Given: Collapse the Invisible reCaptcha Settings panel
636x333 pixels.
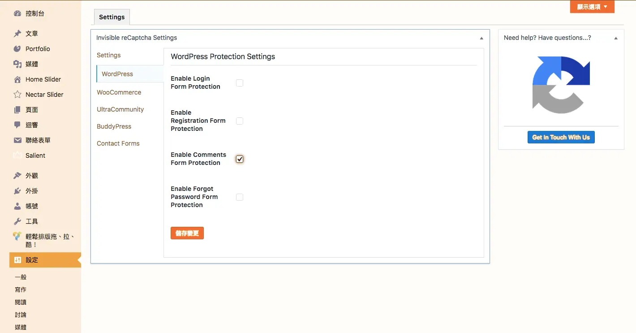Looking at the screenshot, I should coord(481,38).
